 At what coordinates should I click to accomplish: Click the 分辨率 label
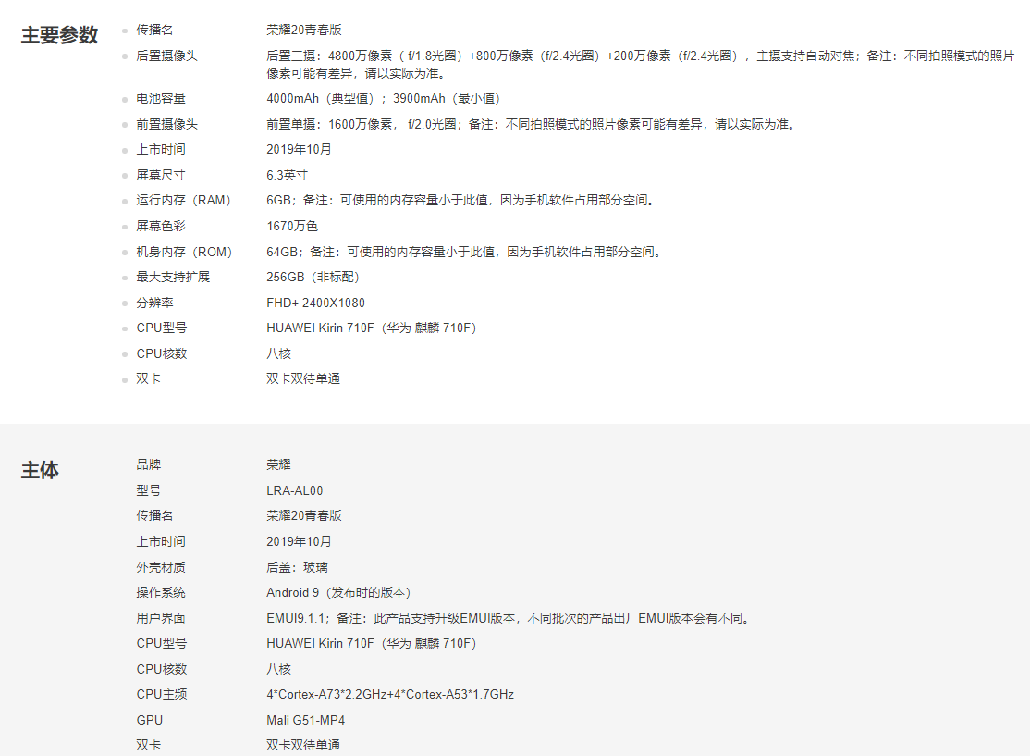155,303
